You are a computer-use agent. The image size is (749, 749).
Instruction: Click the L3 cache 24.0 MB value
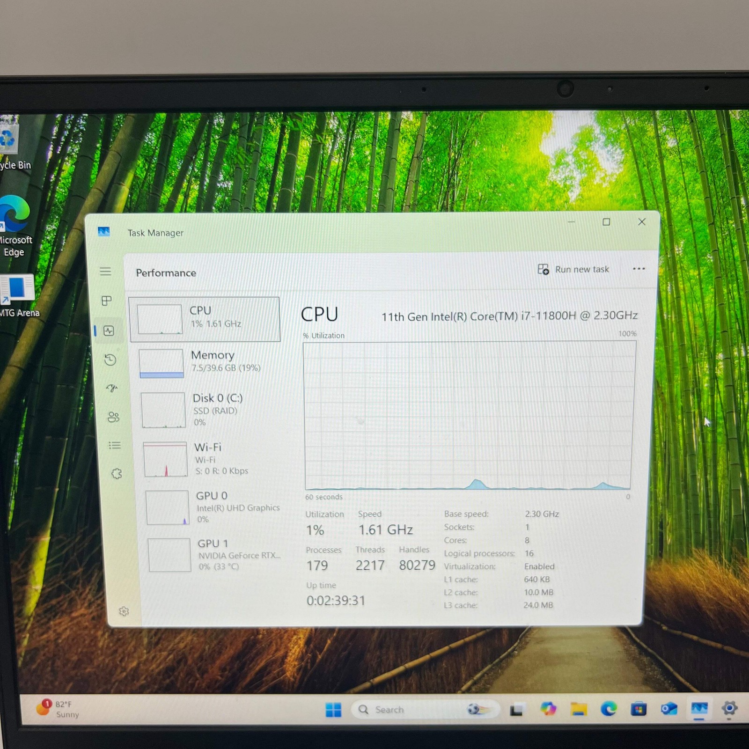(538, 605)
